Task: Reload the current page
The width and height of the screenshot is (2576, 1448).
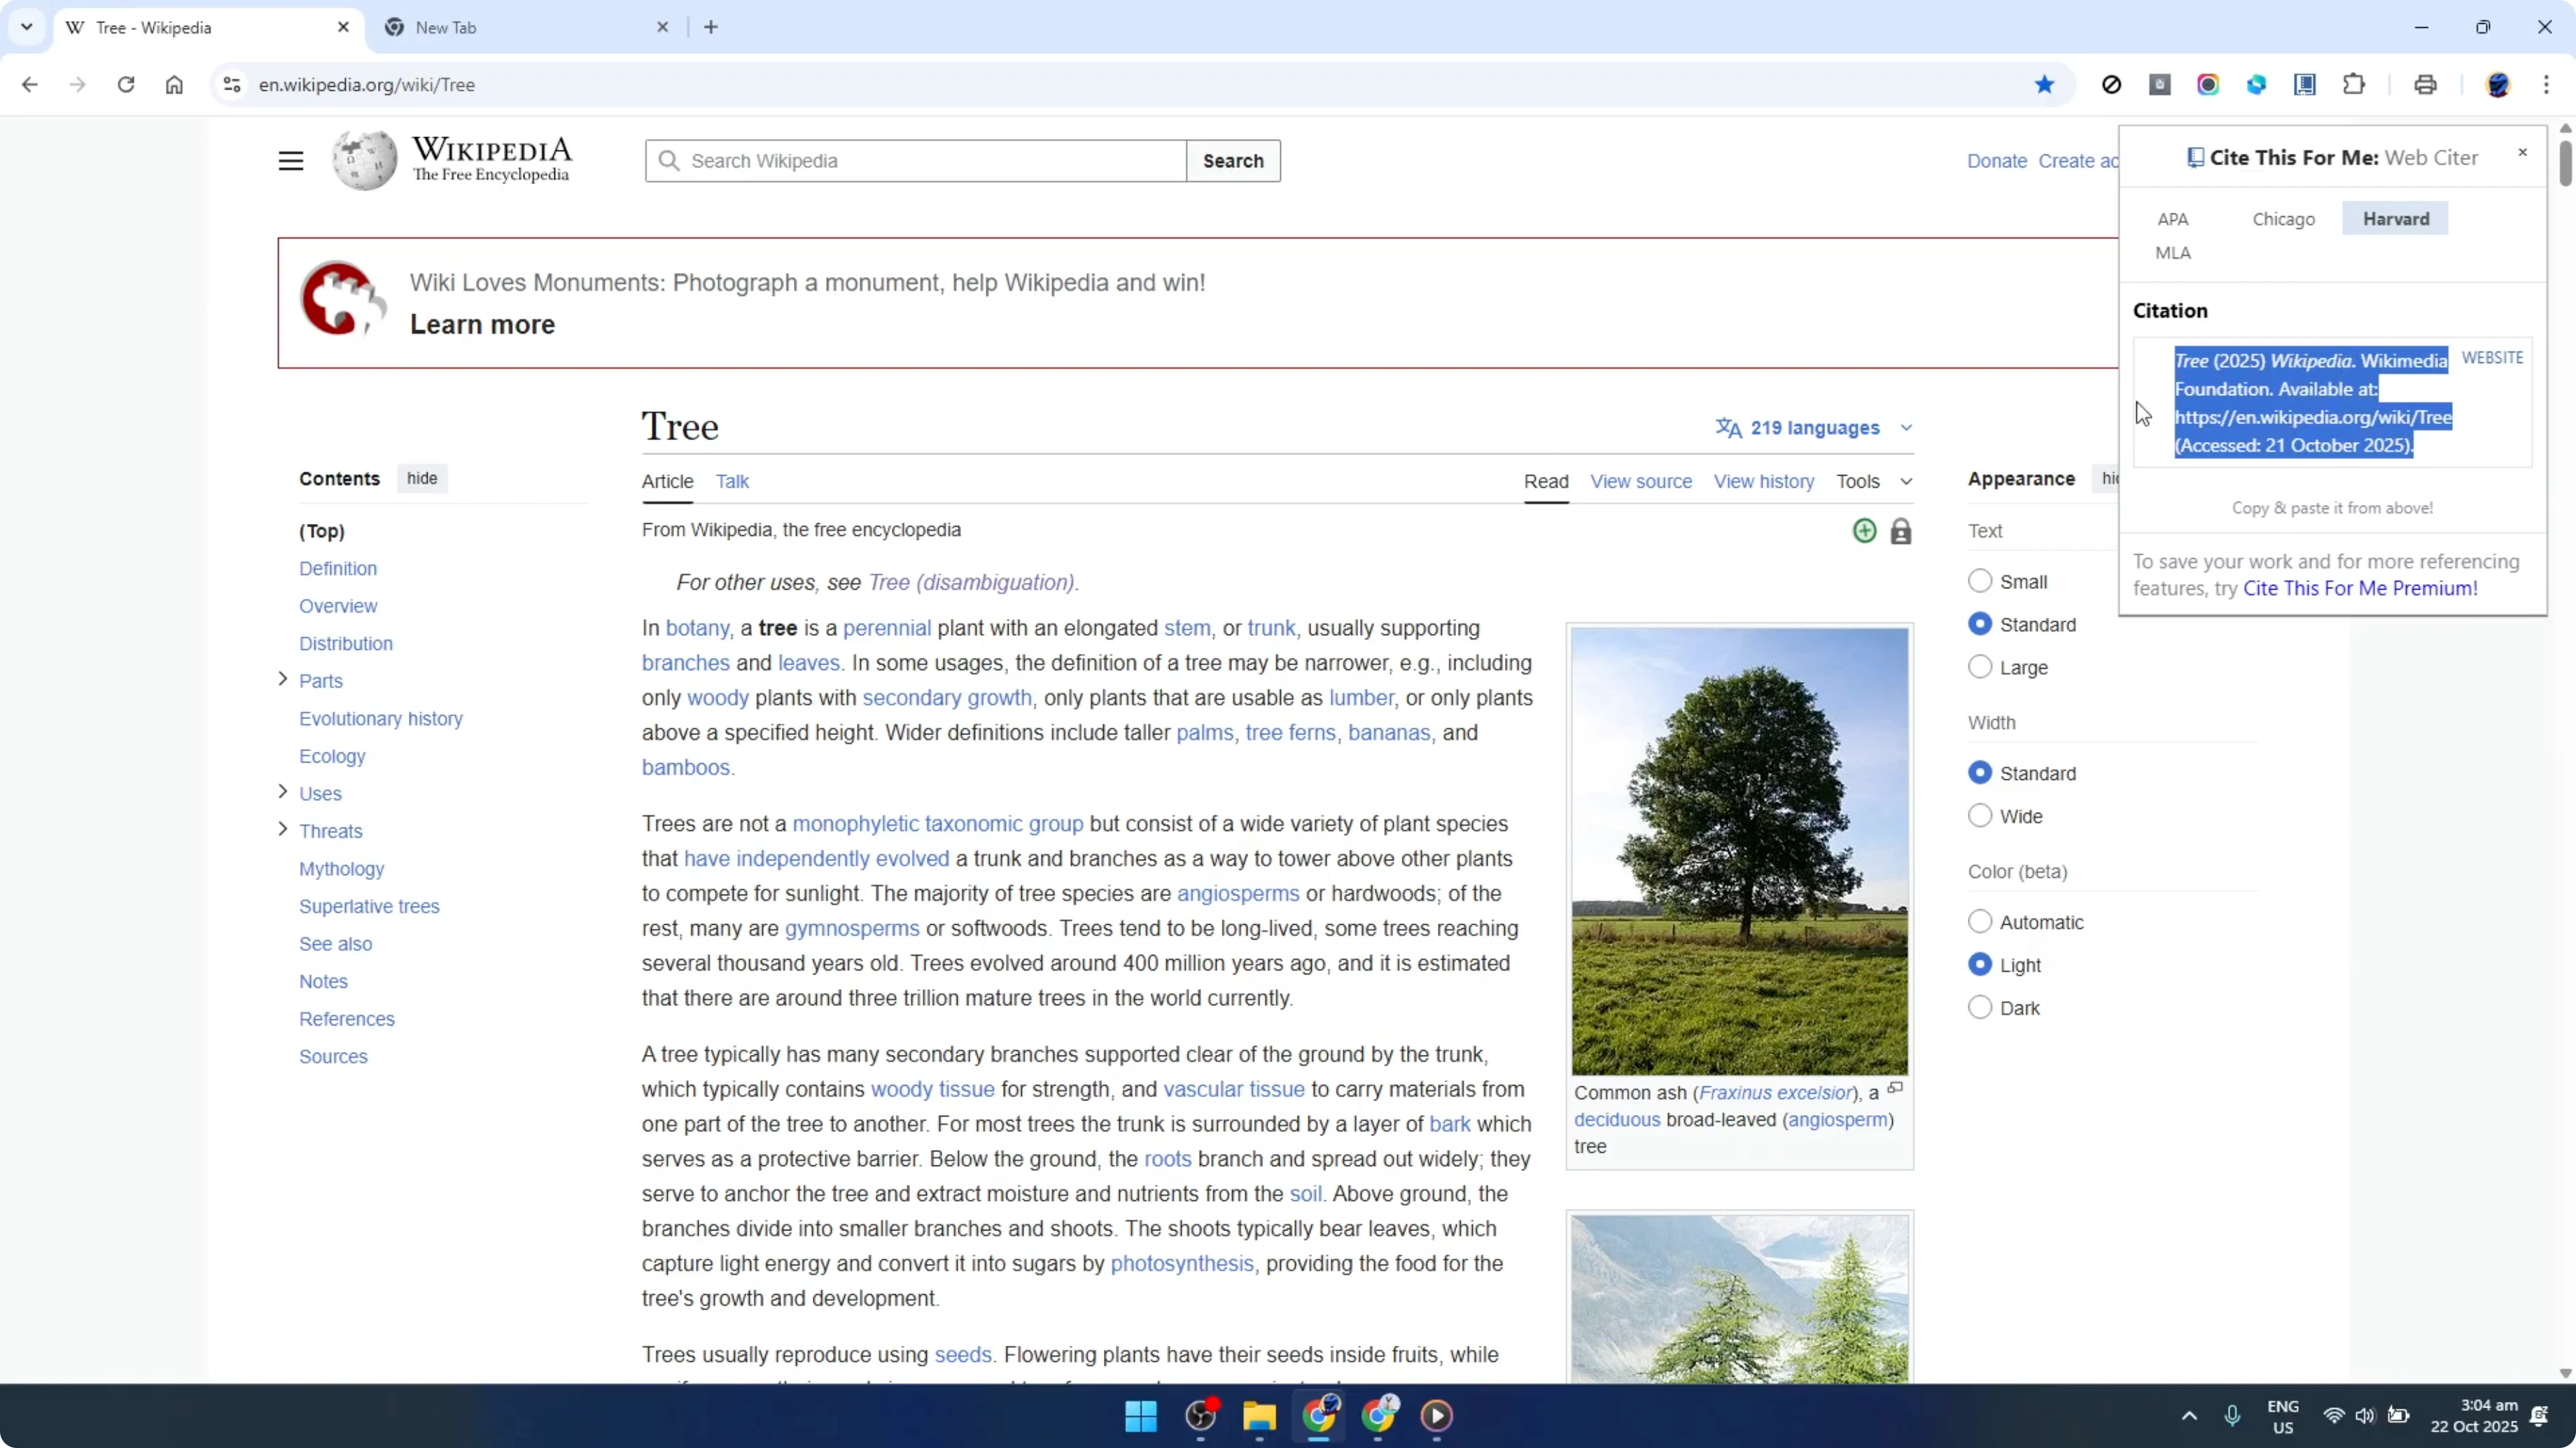Action: click(x=126, y=85)
